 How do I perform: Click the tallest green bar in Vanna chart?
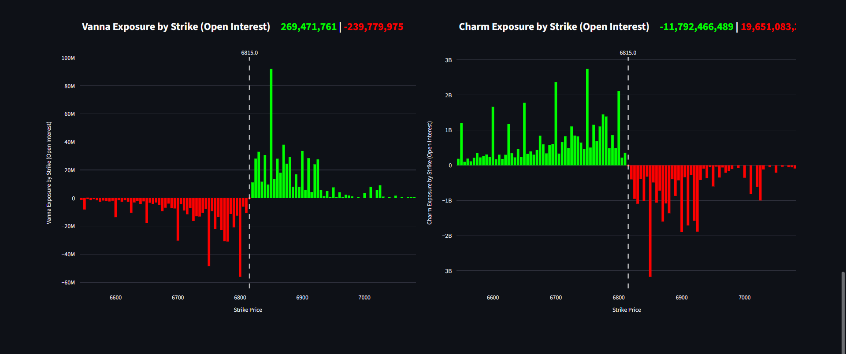(271, 132)
